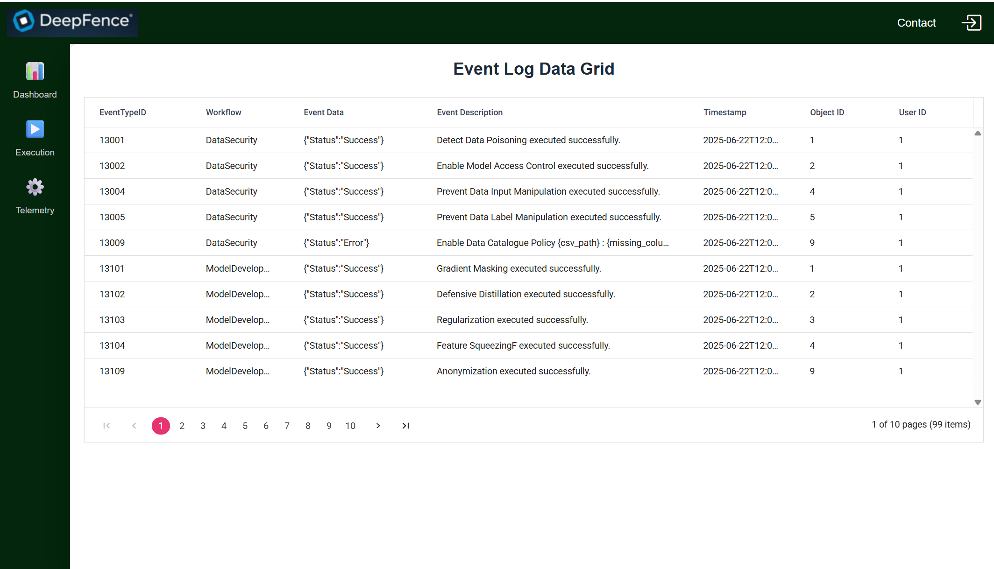
Task: Open the Contact link
Action: coord(916,22)
